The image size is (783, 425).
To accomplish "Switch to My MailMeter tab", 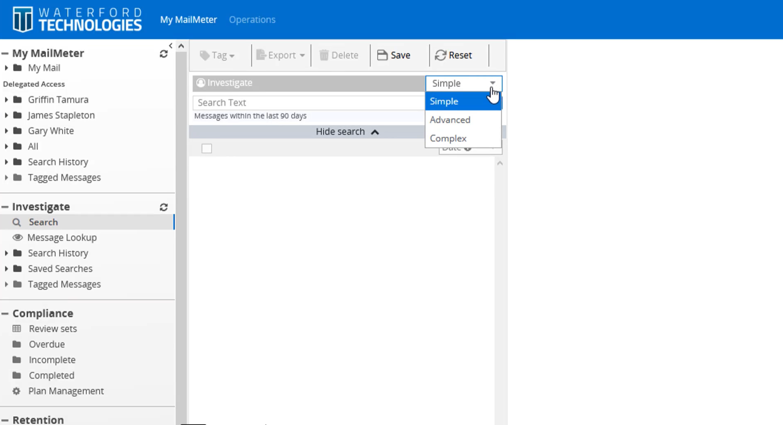I will coord(188,19).
